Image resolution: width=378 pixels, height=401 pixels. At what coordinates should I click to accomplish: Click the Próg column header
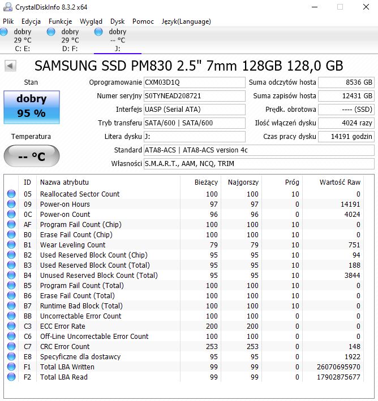coord(292,182)
